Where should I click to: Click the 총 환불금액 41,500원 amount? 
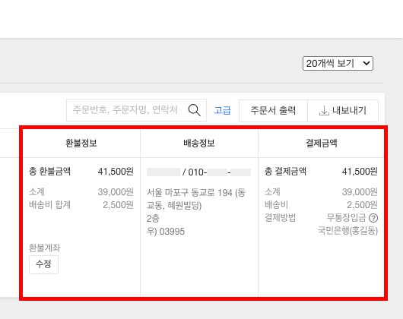coord(116,171)
